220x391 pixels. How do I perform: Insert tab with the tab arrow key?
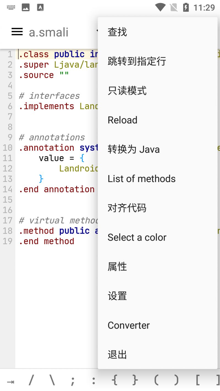click(10, 381)
